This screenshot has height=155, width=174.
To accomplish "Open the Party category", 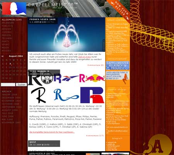I will 5,41.
